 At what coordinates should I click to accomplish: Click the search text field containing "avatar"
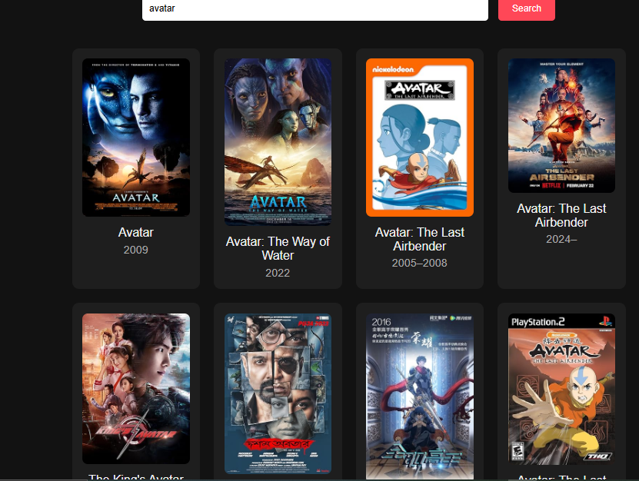point(315,9)
